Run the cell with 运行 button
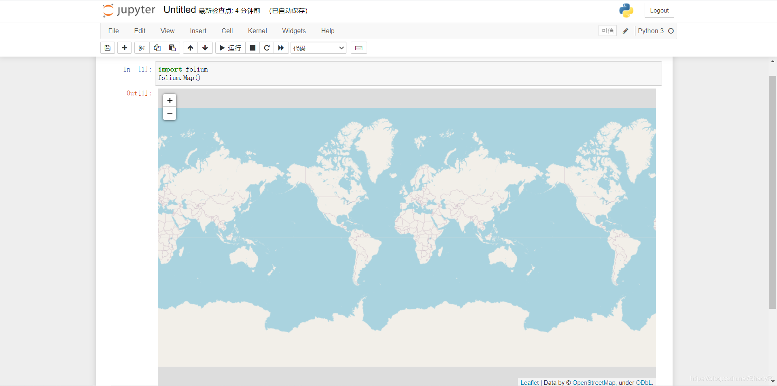Screen dimensions: 777x386 [230, 48]
